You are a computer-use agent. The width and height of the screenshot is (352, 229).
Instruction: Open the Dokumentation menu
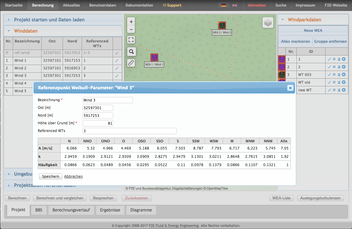tap(139, 5)
